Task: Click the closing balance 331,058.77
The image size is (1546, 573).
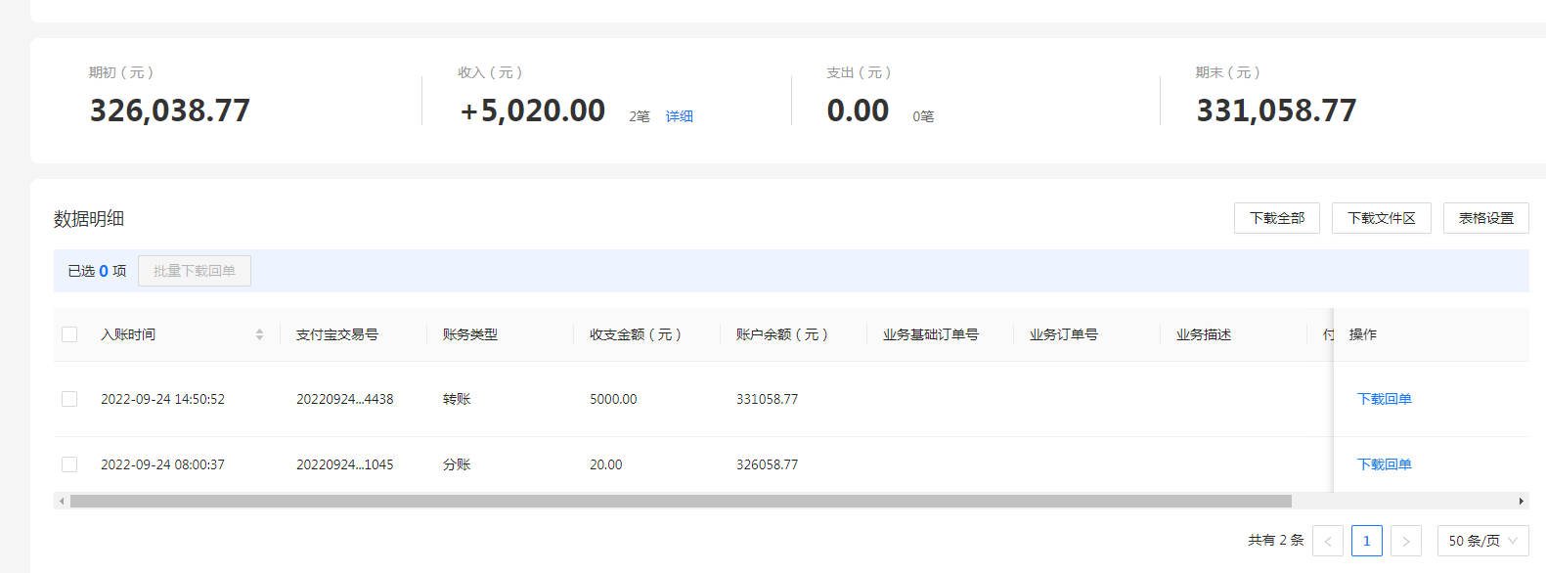Action: point(1277,110)
